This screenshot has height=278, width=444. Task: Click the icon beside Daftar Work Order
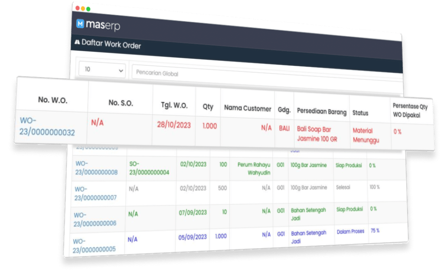(77, 42)
